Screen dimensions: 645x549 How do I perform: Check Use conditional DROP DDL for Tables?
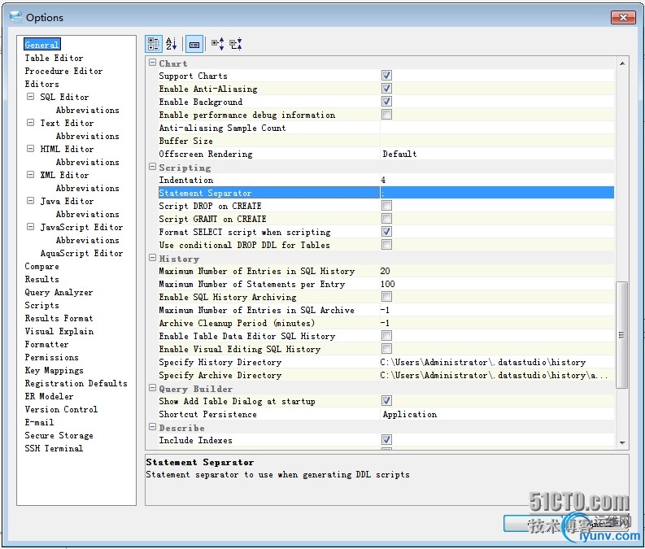(386, 245)
